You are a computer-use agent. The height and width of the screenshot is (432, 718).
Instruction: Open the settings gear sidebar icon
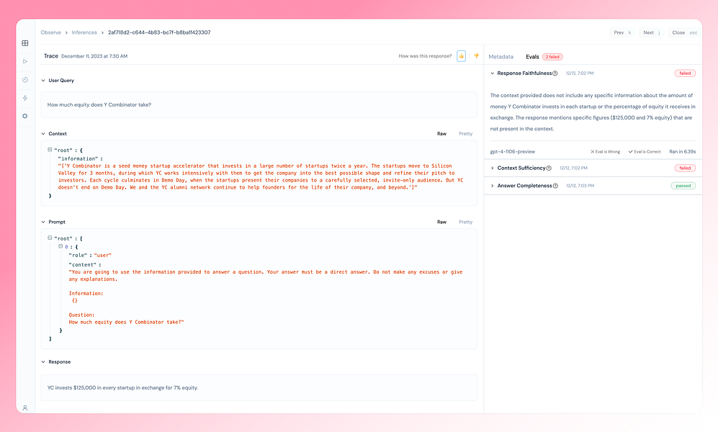[x=25, y=116]
